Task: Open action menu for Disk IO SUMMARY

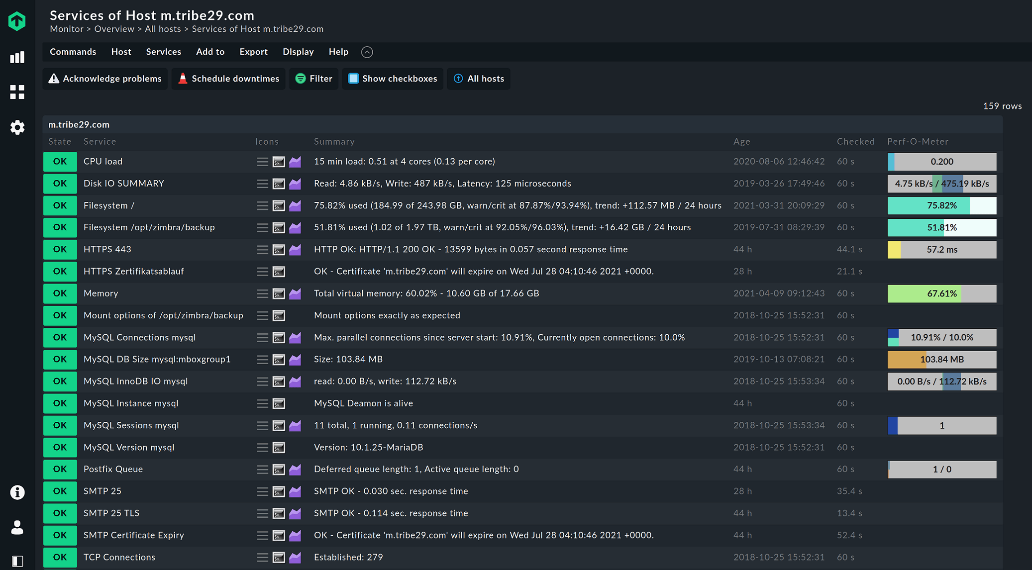Action: [262, 184]
